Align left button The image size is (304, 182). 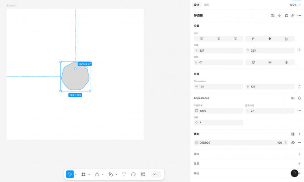[202, 39]
